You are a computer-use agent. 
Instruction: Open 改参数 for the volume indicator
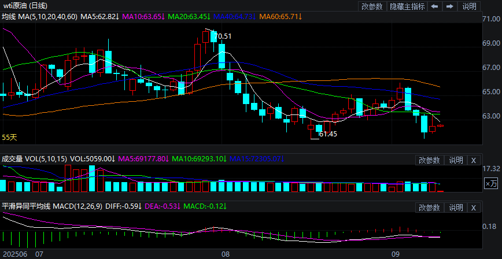430,160
